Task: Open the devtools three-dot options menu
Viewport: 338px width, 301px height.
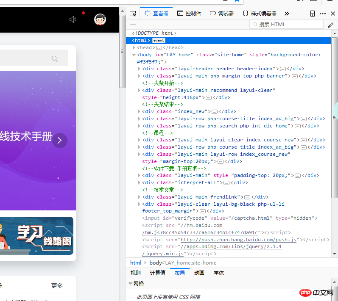Action: pyautogui.click(x=323, y=14)
